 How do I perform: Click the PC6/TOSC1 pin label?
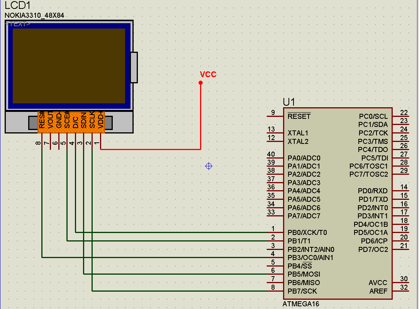click(368, 166)
